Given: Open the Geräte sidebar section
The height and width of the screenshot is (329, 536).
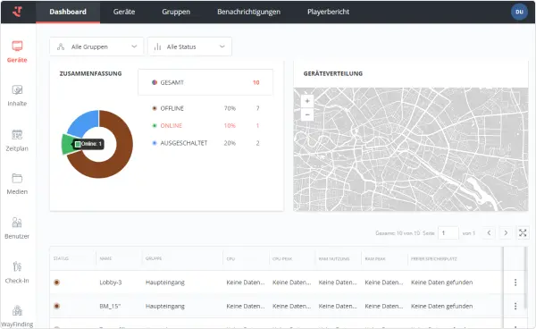Looking at the screenshot, I should (17, 52).
